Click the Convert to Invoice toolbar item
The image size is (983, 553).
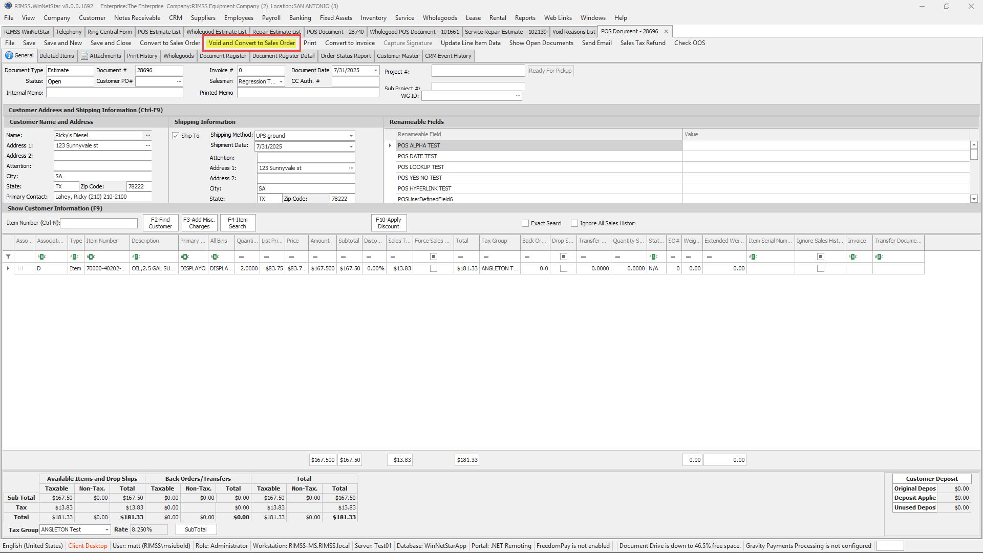[350, 43]
